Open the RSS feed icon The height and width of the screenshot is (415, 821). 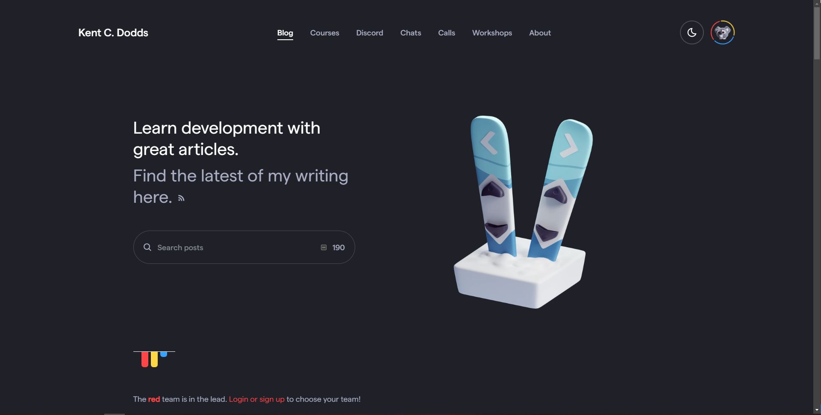pyautogui.click(x=181, y=198)
